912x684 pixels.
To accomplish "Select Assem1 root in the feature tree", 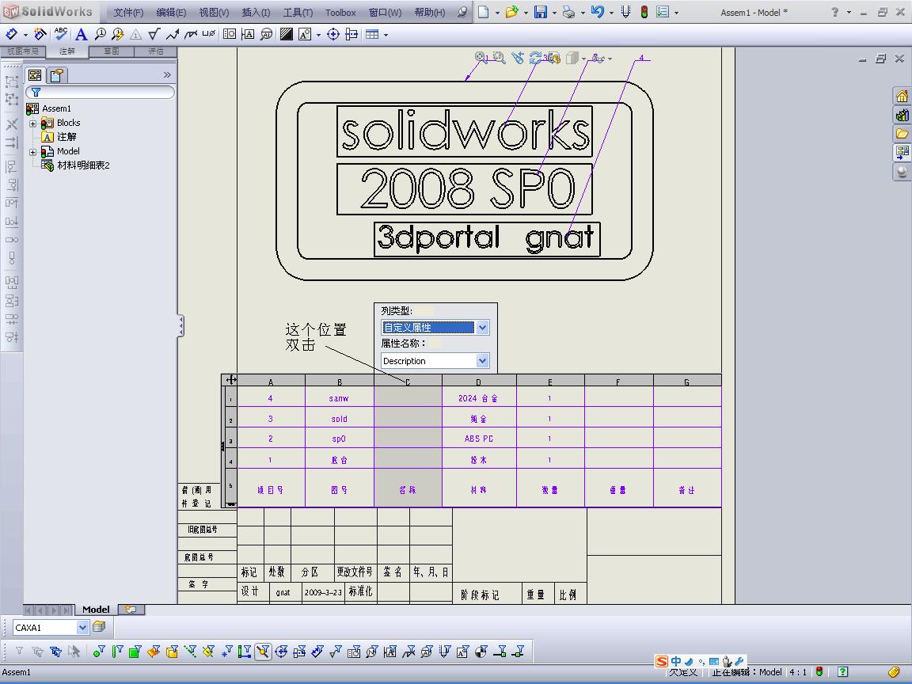I will (x=56, y=108).
